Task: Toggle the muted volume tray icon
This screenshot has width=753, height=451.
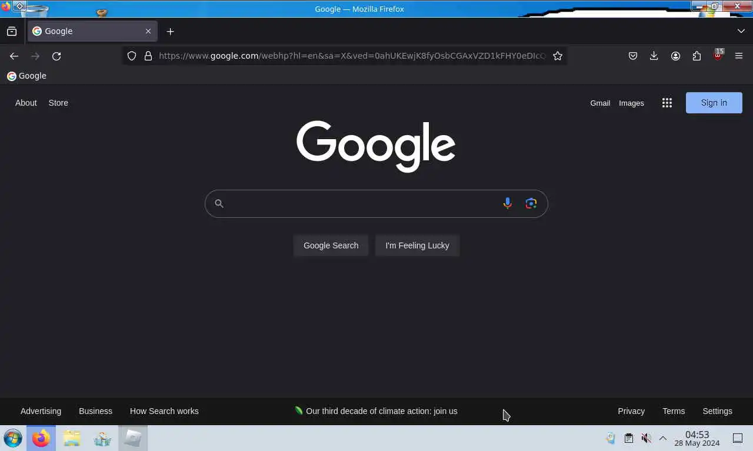Action: 646,438
